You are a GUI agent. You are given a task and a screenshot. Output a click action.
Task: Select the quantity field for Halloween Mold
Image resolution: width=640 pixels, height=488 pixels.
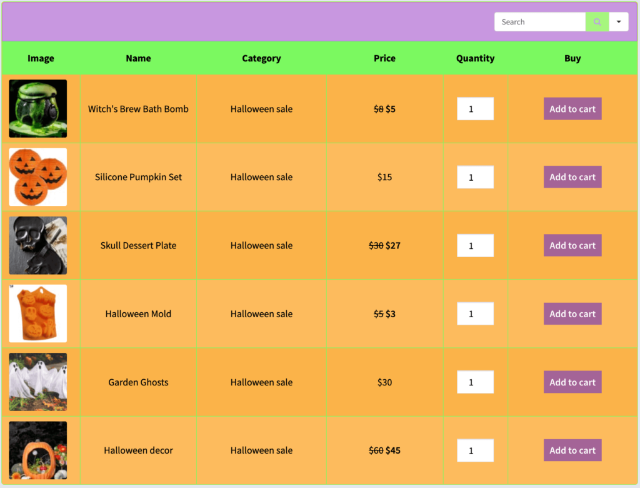click(475, 313)
